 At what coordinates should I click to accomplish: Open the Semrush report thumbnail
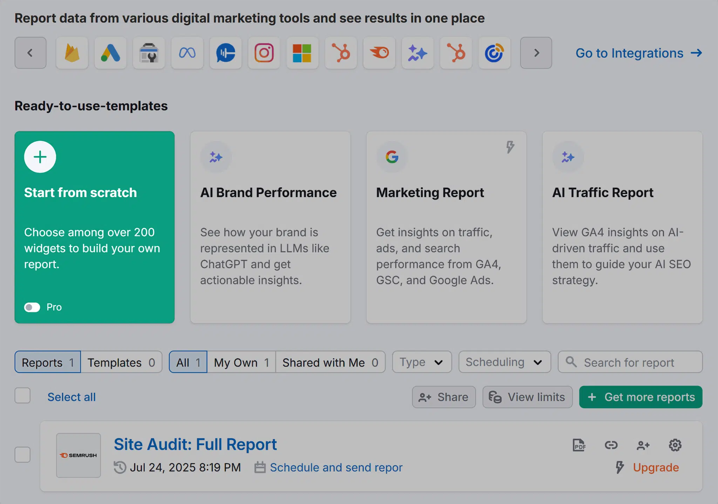click(79, 455)
